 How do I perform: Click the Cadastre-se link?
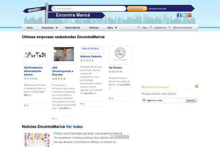click(160, 28)
